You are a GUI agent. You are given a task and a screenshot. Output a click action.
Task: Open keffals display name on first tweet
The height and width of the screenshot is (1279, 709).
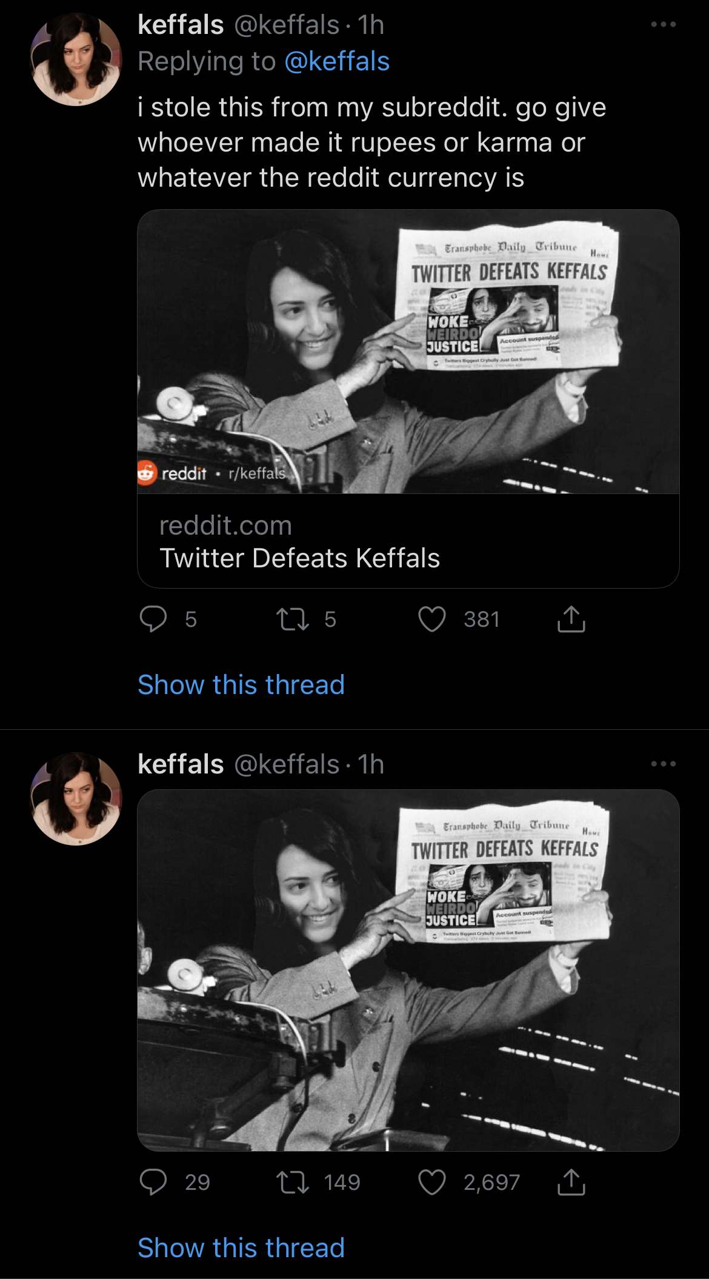(181, 25)
